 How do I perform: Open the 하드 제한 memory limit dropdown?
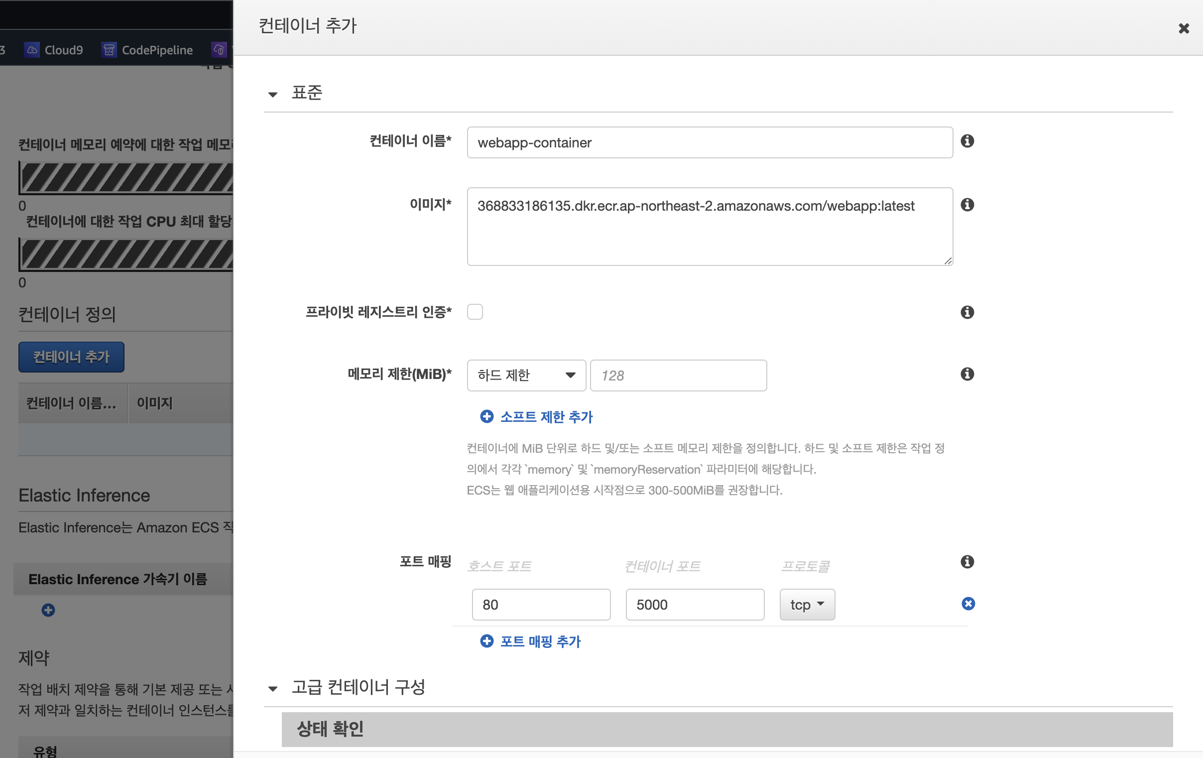pos(525,375)
